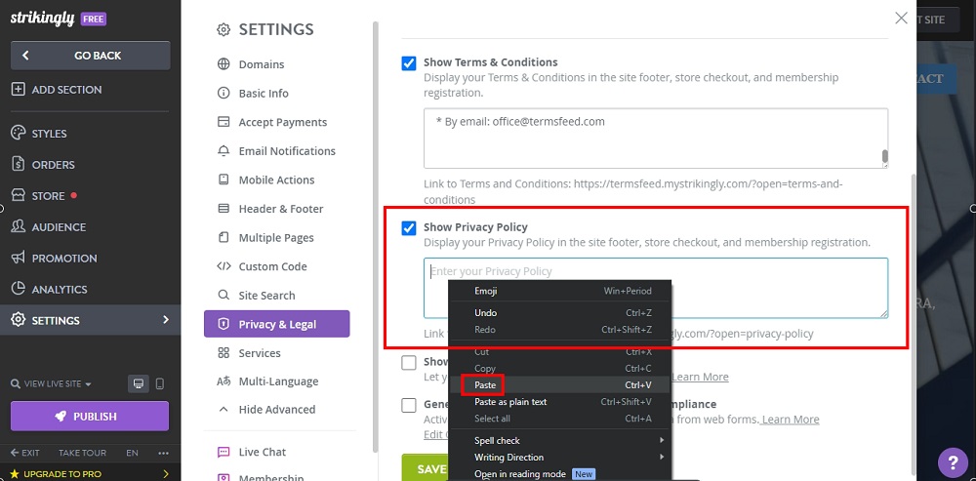Click the Terms text area scrollbar
This screenshot has height=481, width=976.
pyautogui.click(x=884, y=157)
